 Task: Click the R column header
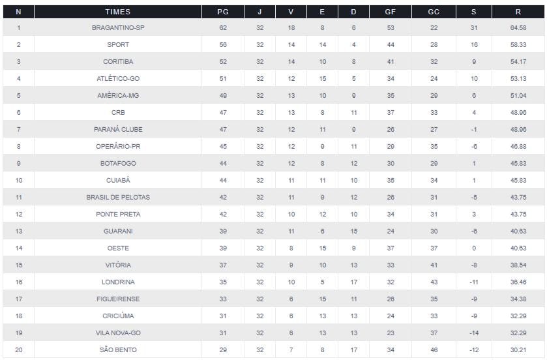(x=518, y=12)
